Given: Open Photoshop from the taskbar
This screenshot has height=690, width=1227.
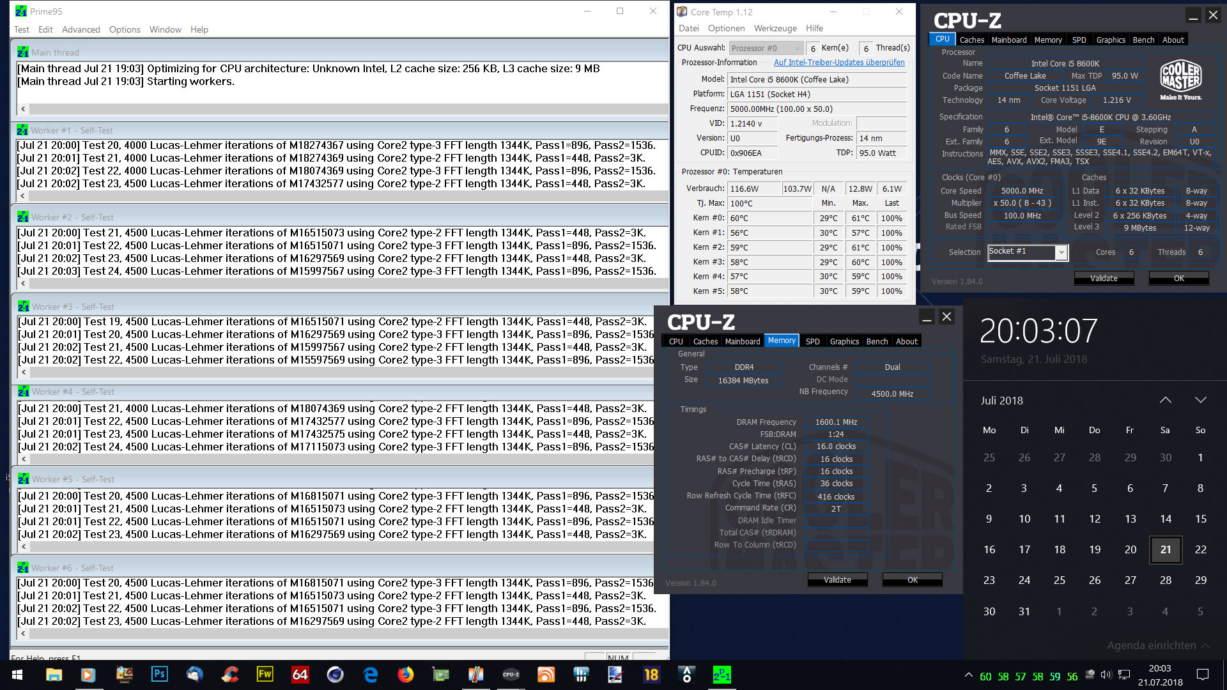Looking at the screenshot, I should (x=159, y=675).
